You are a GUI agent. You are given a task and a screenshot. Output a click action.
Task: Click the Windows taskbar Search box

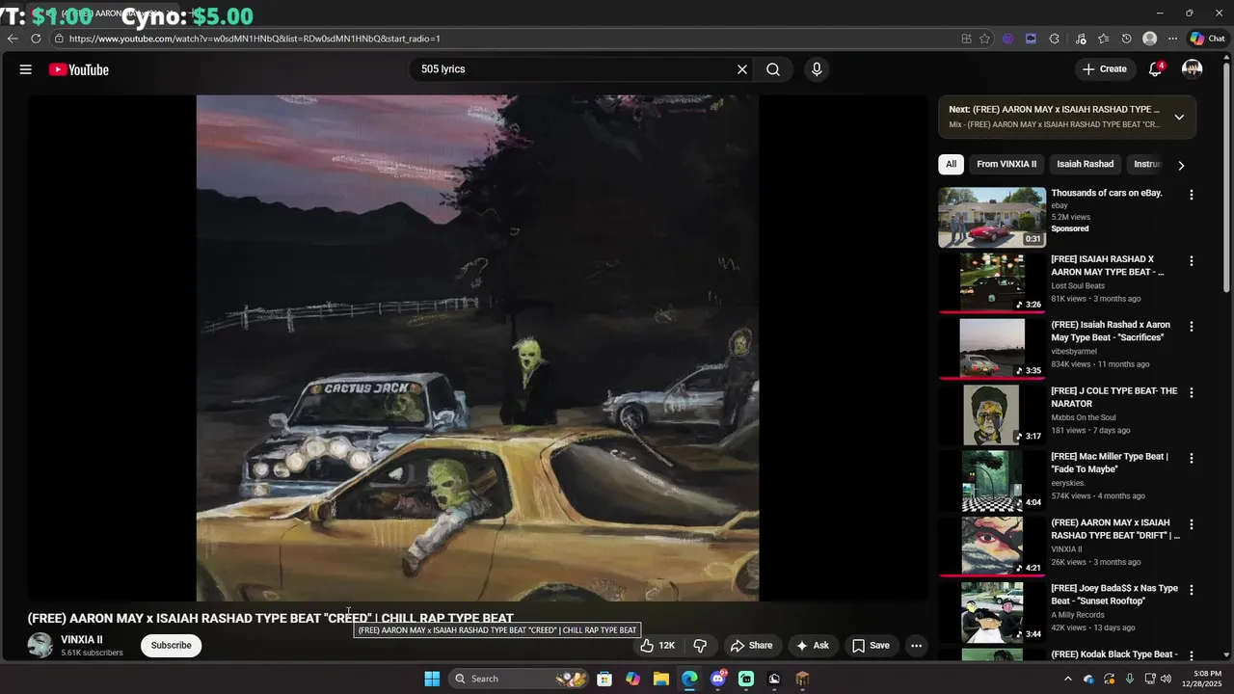(x=519, y=679)
